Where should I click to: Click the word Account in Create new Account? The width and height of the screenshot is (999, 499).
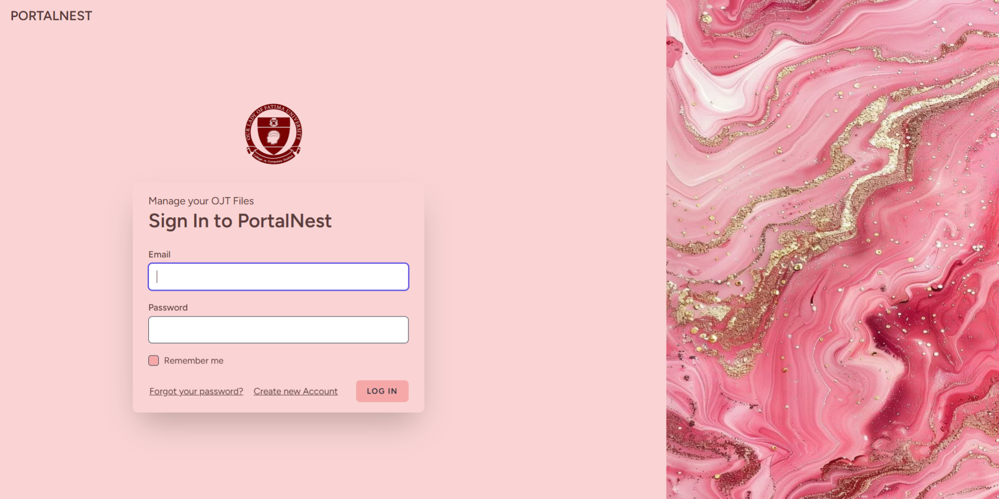(x=320, y=391)
